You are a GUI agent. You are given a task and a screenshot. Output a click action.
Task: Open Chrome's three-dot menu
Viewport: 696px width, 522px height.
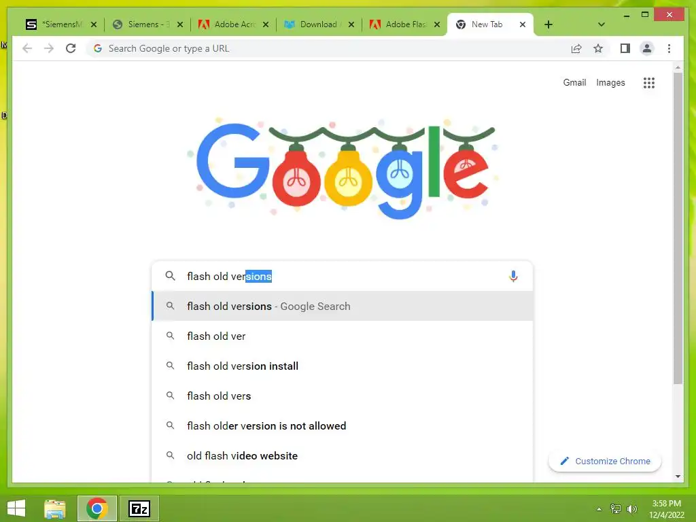pos(669,48)
